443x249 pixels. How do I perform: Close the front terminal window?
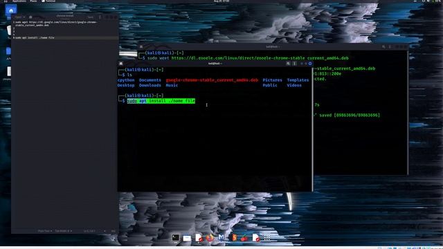point(310,64)
